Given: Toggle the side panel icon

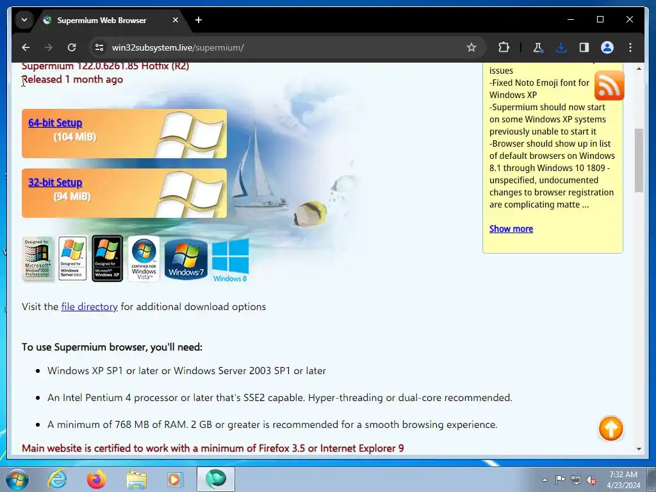Looking at the screenshot, I should [x=584, y=47].
